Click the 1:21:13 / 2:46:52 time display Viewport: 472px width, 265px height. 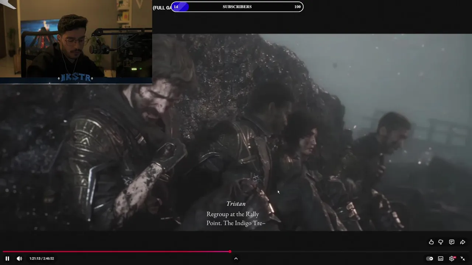tap(42, 258)
